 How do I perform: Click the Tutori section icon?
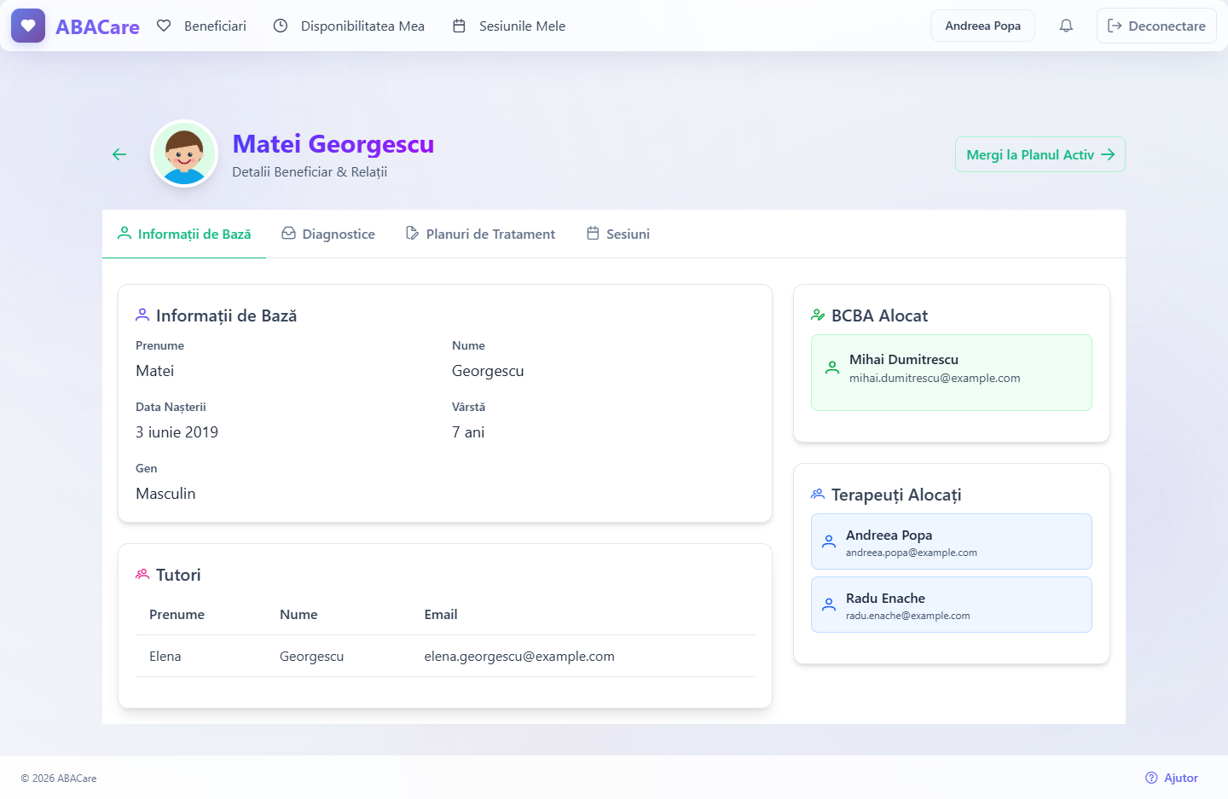pos(142,575)
